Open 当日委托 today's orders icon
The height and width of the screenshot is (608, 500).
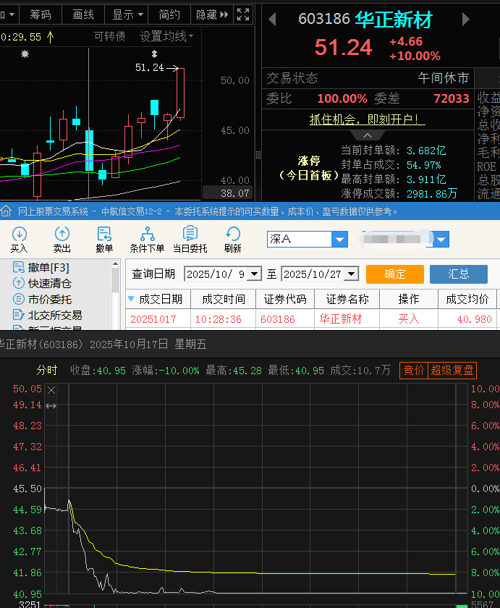pos(190,233)
